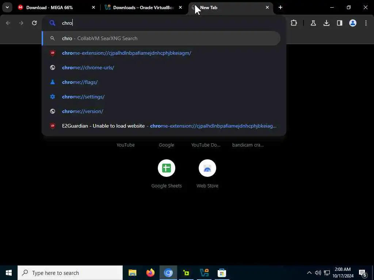Open the VirtualBox taskbar icon
374x280 pixels.
pos(204,273)
